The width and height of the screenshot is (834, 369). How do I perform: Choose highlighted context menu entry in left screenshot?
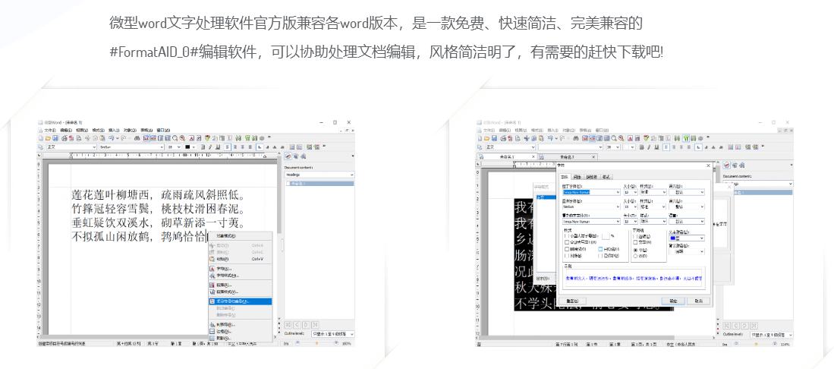240,301
